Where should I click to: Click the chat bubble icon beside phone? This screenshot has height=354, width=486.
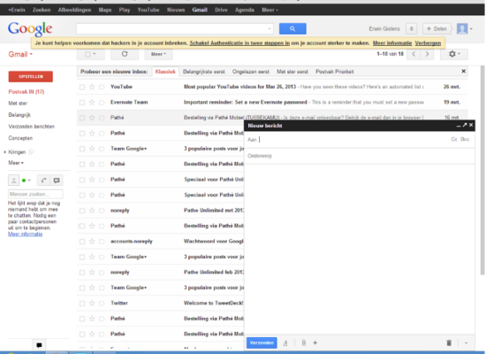click(57, 181)
